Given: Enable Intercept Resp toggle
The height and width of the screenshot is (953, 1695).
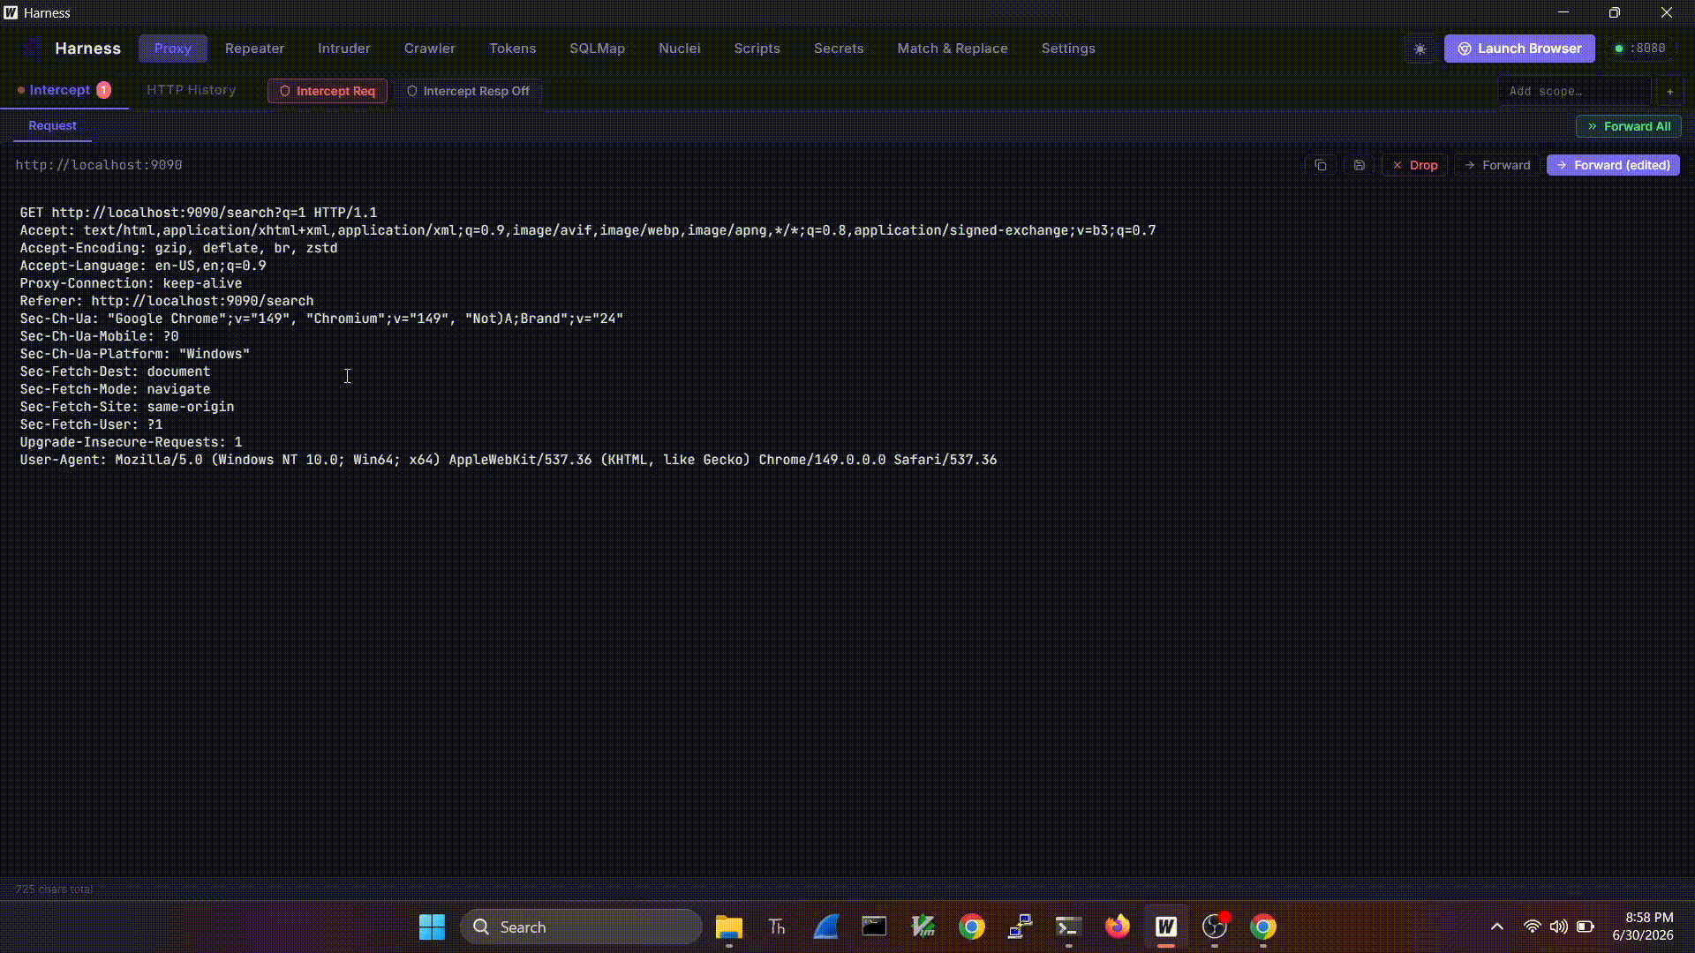Looking at the screenshot, I should [x=468, y=91].
